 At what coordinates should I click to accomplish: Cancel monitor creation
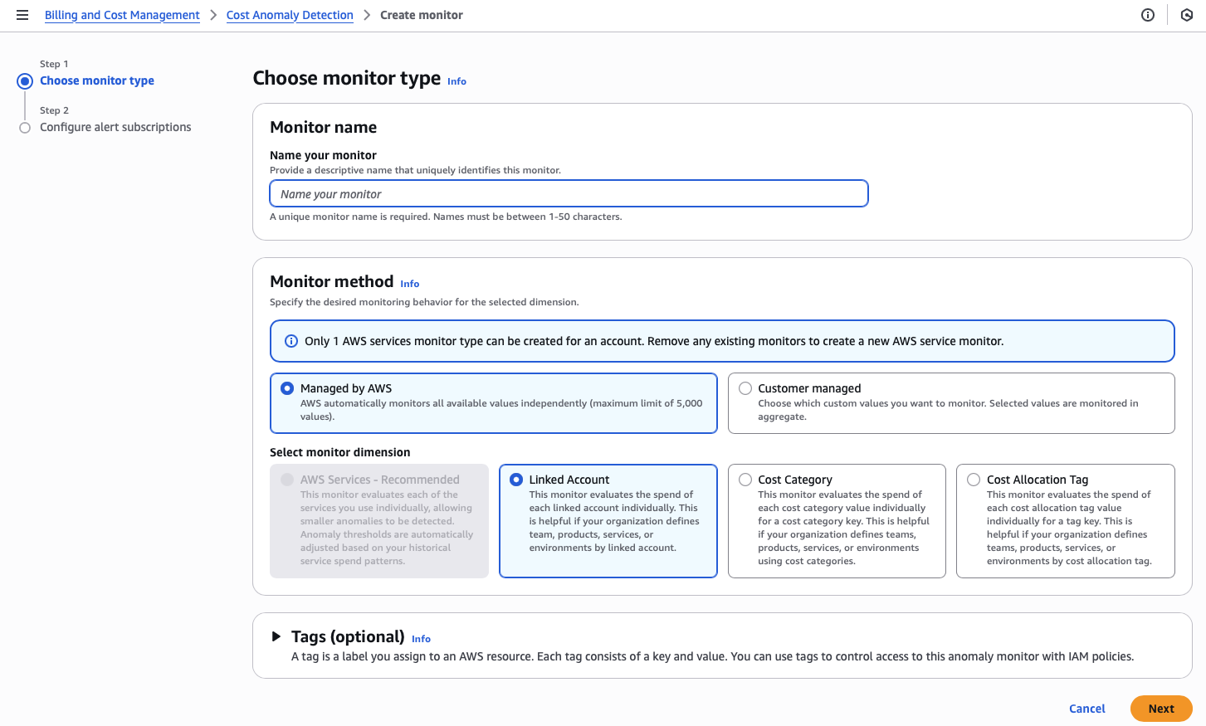[1086, 709]
